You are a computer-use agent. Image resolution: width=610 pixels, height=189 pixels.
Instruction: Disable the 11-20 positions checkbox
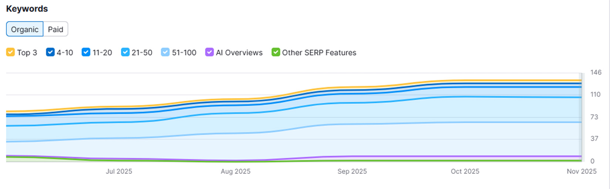click(x=86, y=52)
